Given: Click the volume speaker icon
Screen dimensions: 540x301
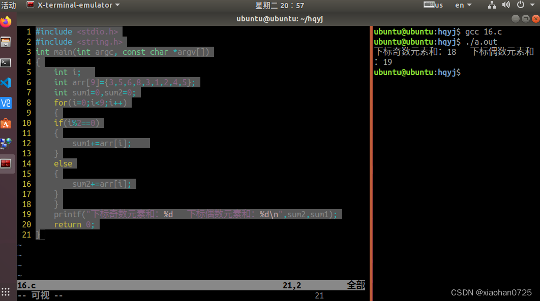Looking at the screenshot, I should pyautogui.click(x=506, y=5).
